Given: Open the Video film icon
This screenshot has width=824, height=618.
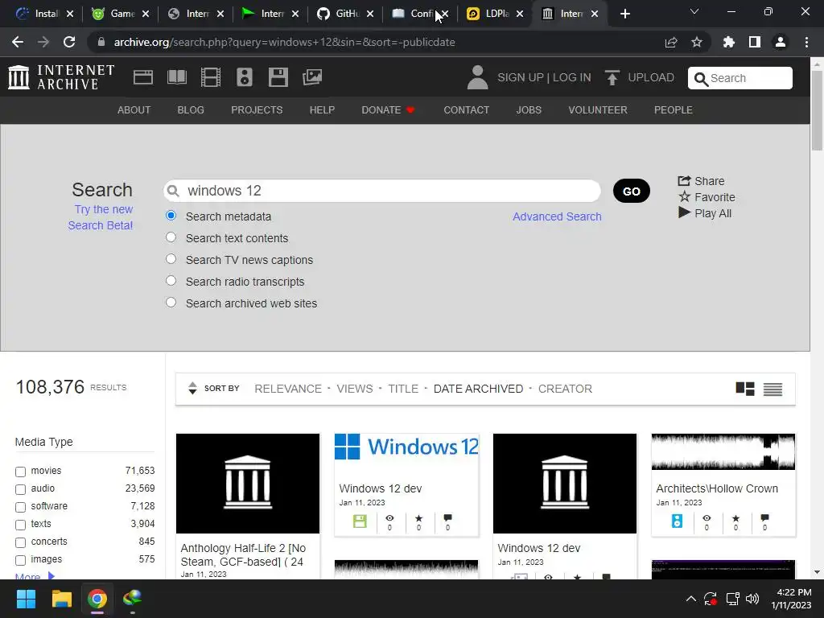Looking at the screenshot, I should click(x=211, y=77).
